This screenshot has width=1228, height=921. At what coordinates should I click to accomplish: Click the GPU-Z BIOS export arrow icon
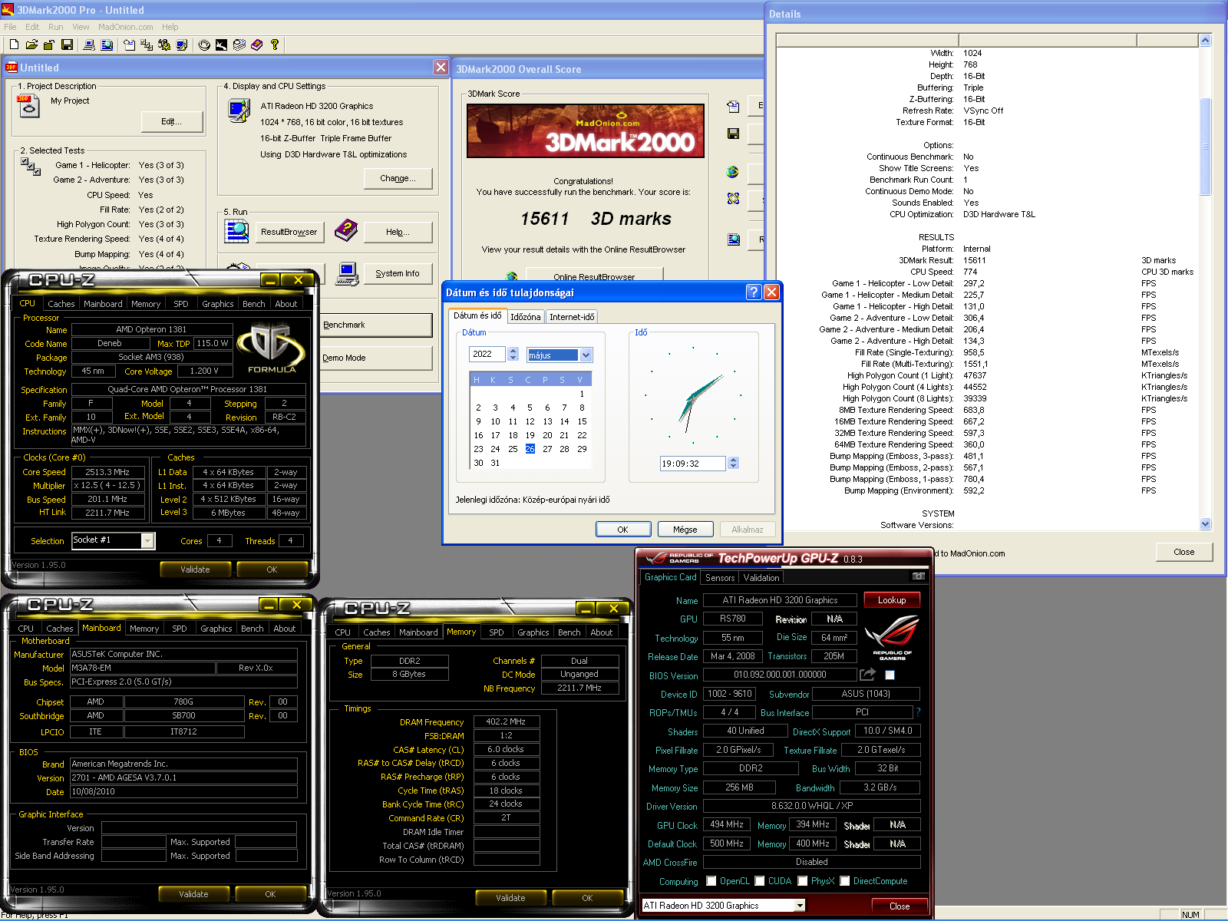point(867,675)
